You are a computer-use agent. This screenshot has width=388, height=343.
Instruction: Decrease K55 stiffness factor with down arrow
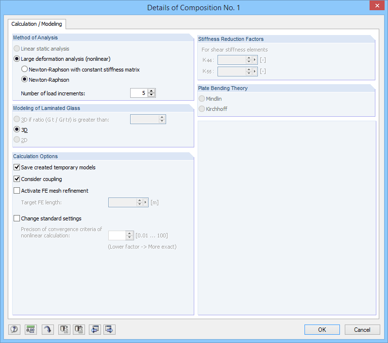click(249, 73)
